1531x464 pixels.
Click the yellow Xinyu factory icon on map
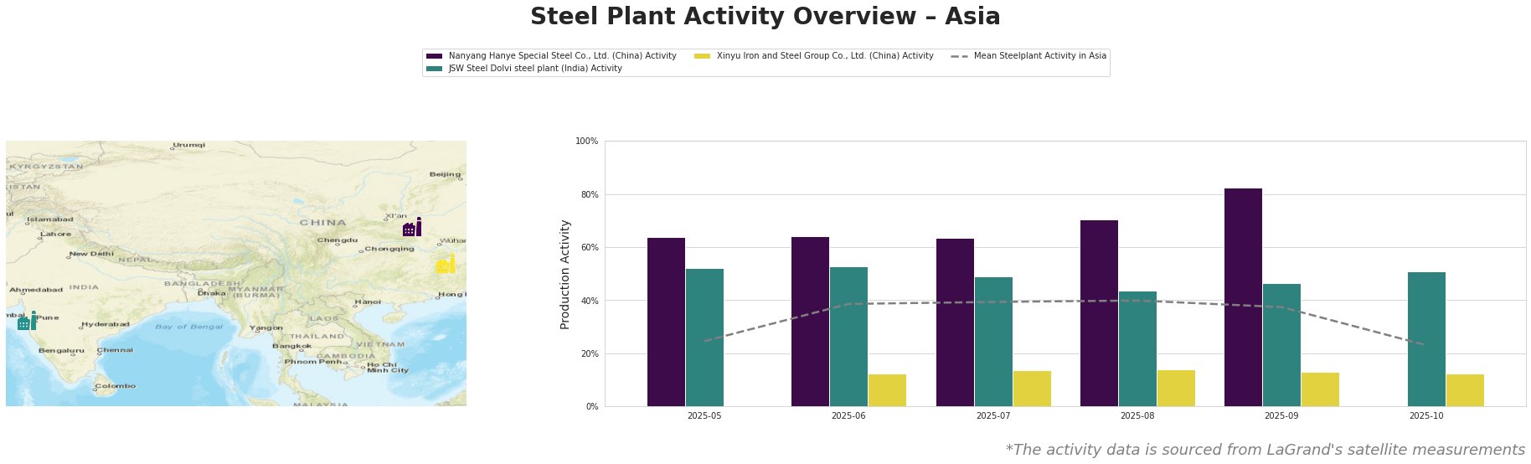click(446, 264)
